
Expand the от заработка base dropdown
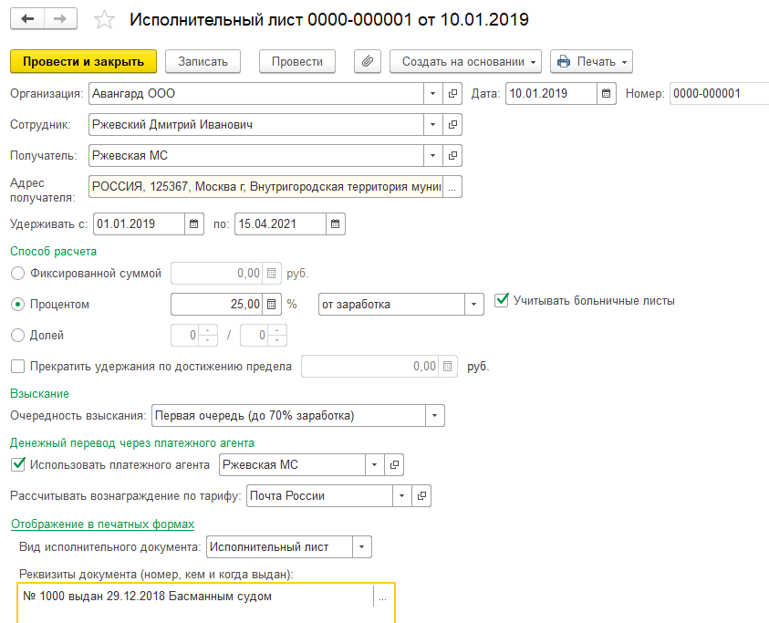(x=473, y=304)
